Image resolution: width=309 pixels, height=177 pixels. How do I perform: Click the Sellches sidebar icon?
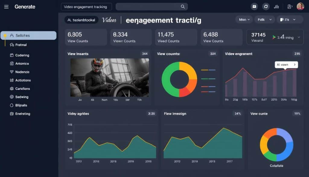[x=12, y=36]
